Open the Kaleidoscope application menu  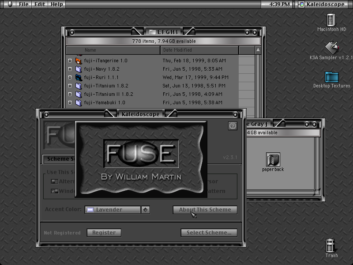coord(323,4)
